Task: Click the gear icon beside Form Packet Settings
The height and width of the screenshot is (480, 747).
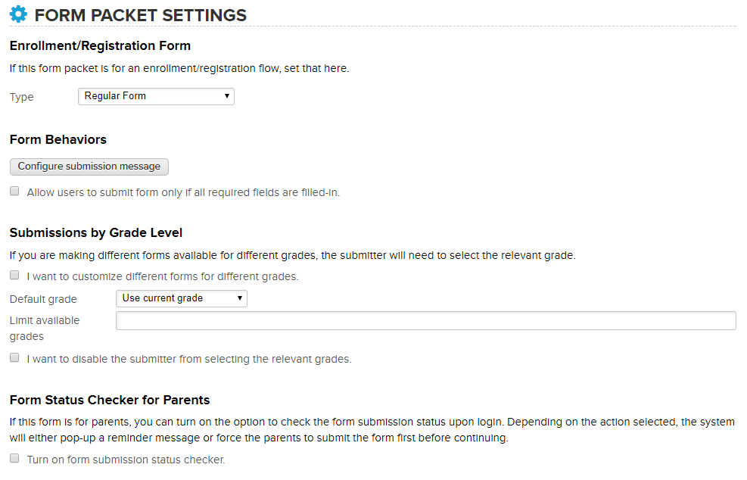Action: [18, 14]
